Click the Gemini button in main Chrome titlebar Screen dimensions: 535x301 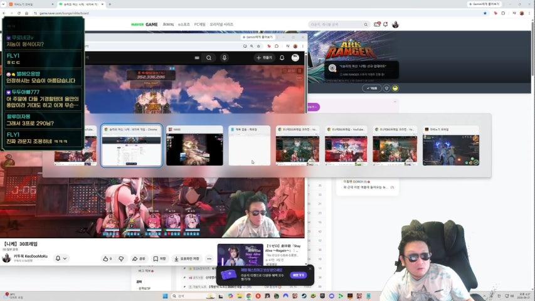coord(484,4)
